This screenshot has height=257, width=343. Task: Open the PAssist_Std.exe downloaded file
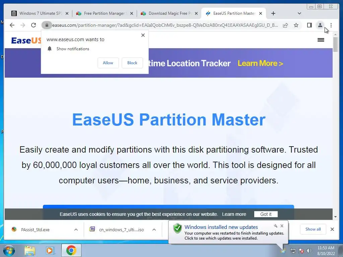(35, 230)
